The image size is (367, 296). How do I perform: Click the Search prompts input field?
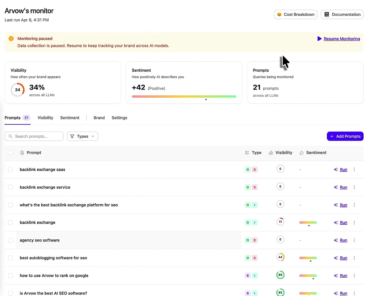coord(34,136)
